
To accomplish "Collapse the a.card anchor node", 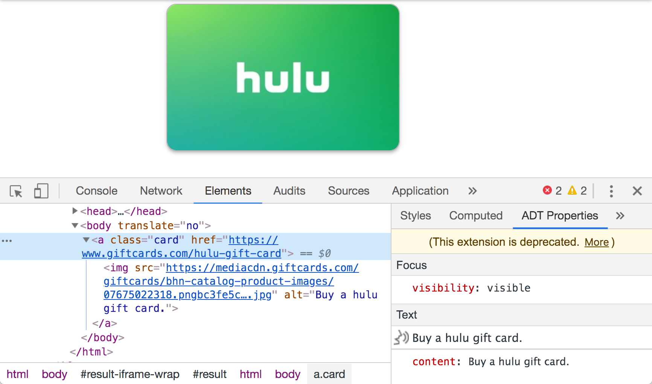I will click(86, 240).
